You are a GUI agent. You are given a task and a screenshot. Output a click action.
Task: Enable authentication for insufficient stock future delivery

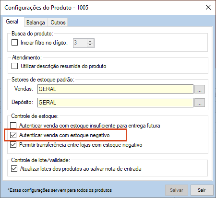(x=13, y=126)
